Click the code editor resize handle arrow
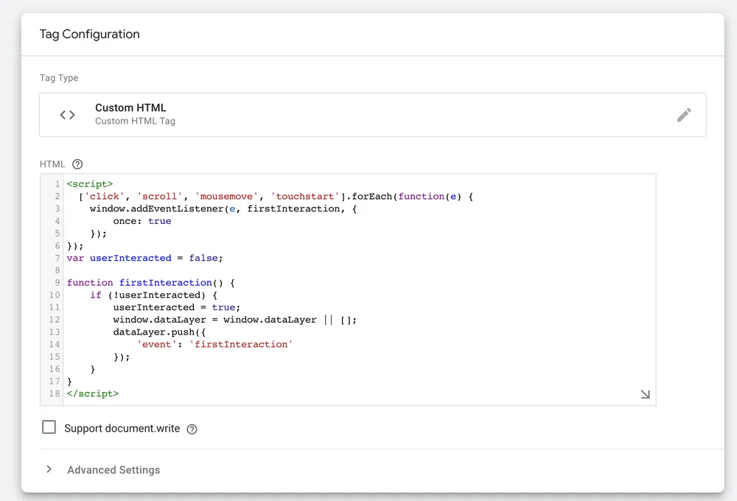737x501 pixels. [645, 395]
